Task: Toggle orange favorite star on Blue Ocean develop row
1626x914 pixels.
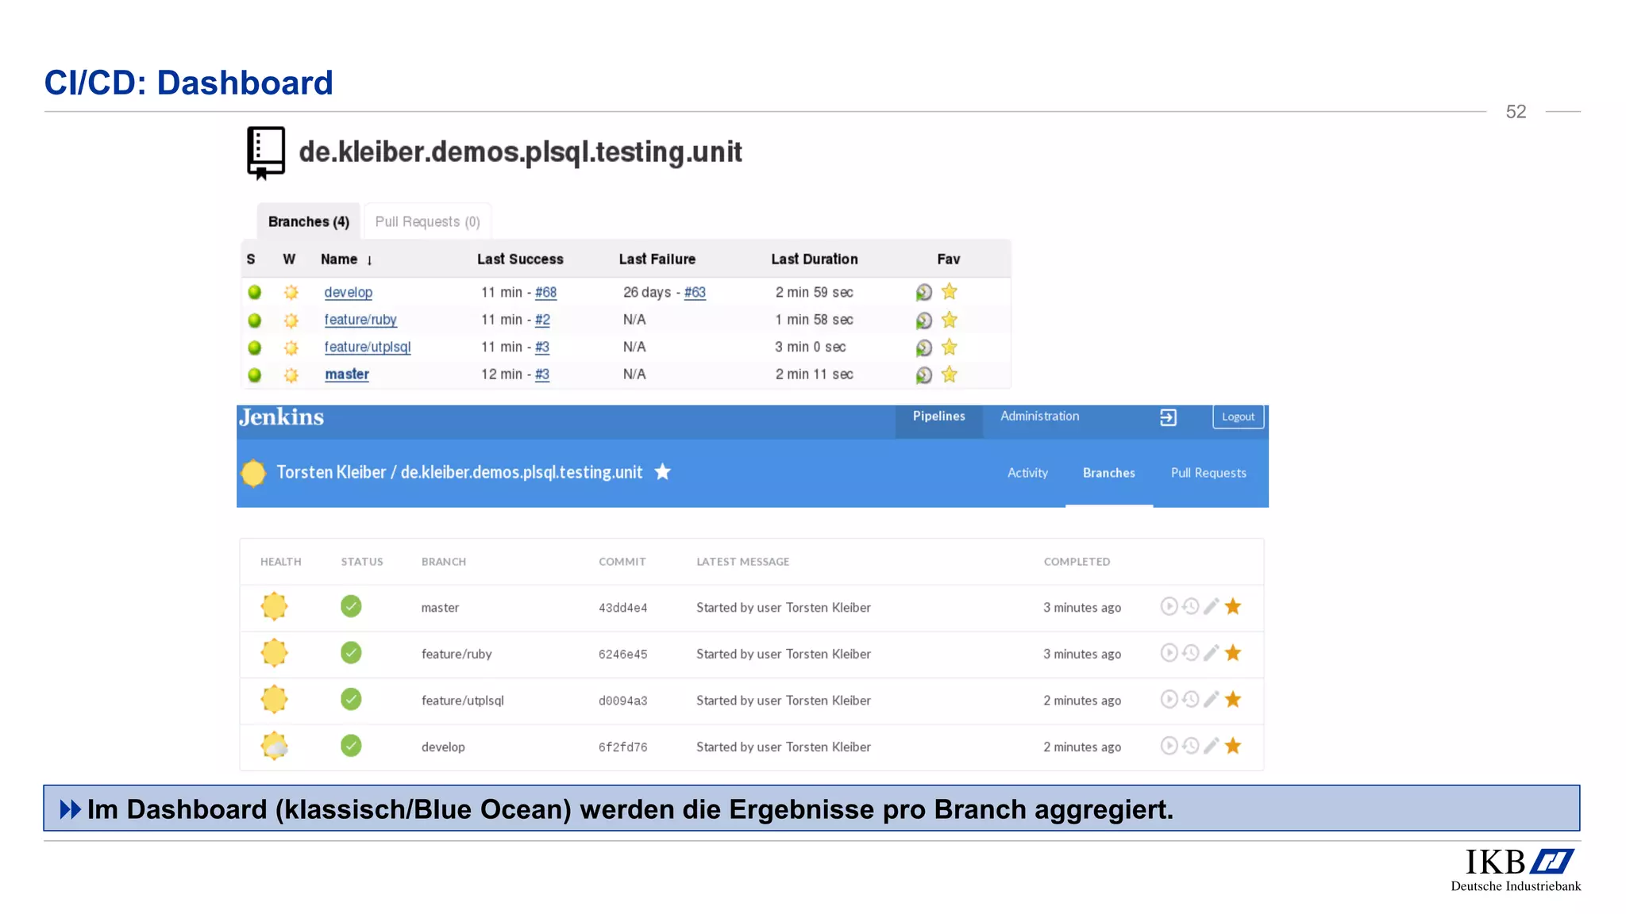Action: click(1233, 746)
